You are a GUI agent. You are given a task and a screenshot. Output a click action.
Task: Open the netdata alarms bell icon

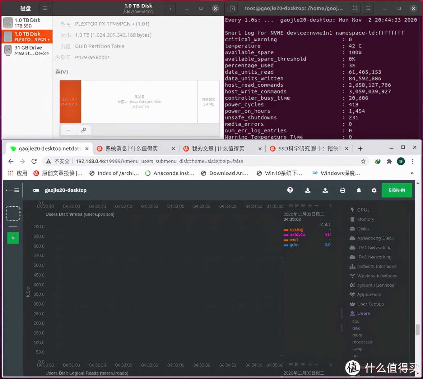[359, 190]
